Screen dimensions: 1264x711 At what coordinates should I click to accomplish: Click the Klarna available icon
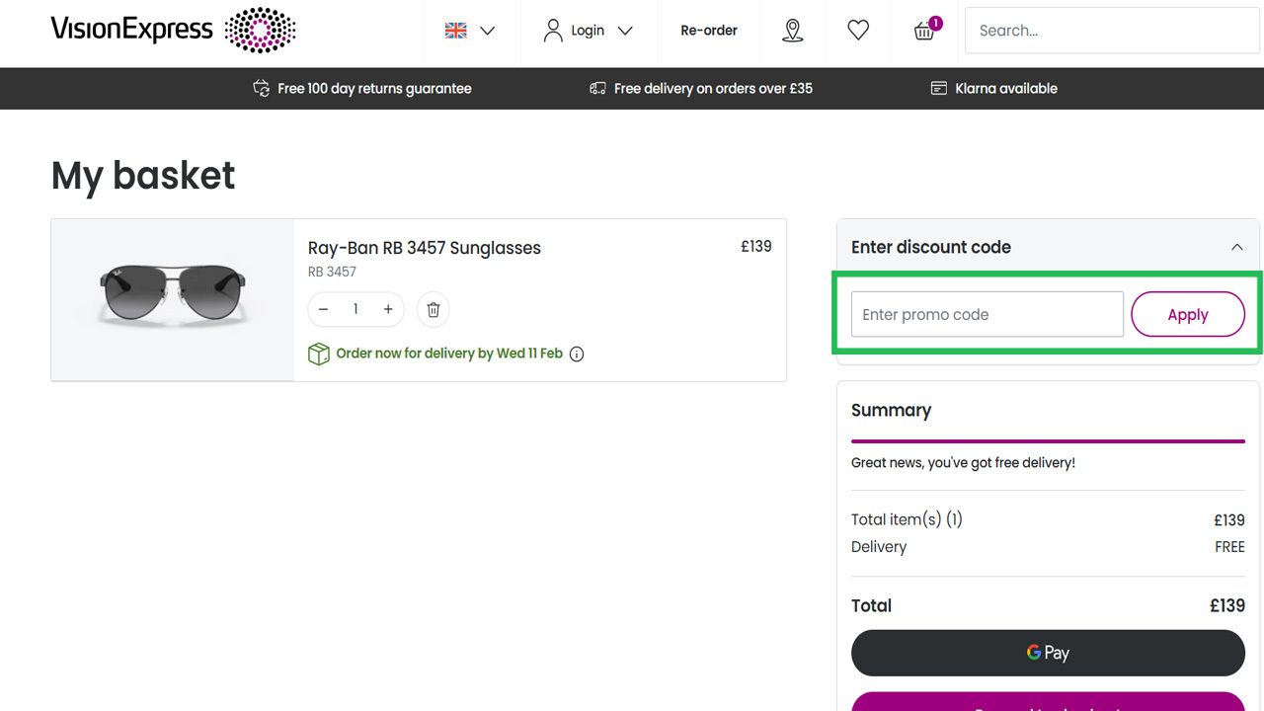tap(937, 88)
